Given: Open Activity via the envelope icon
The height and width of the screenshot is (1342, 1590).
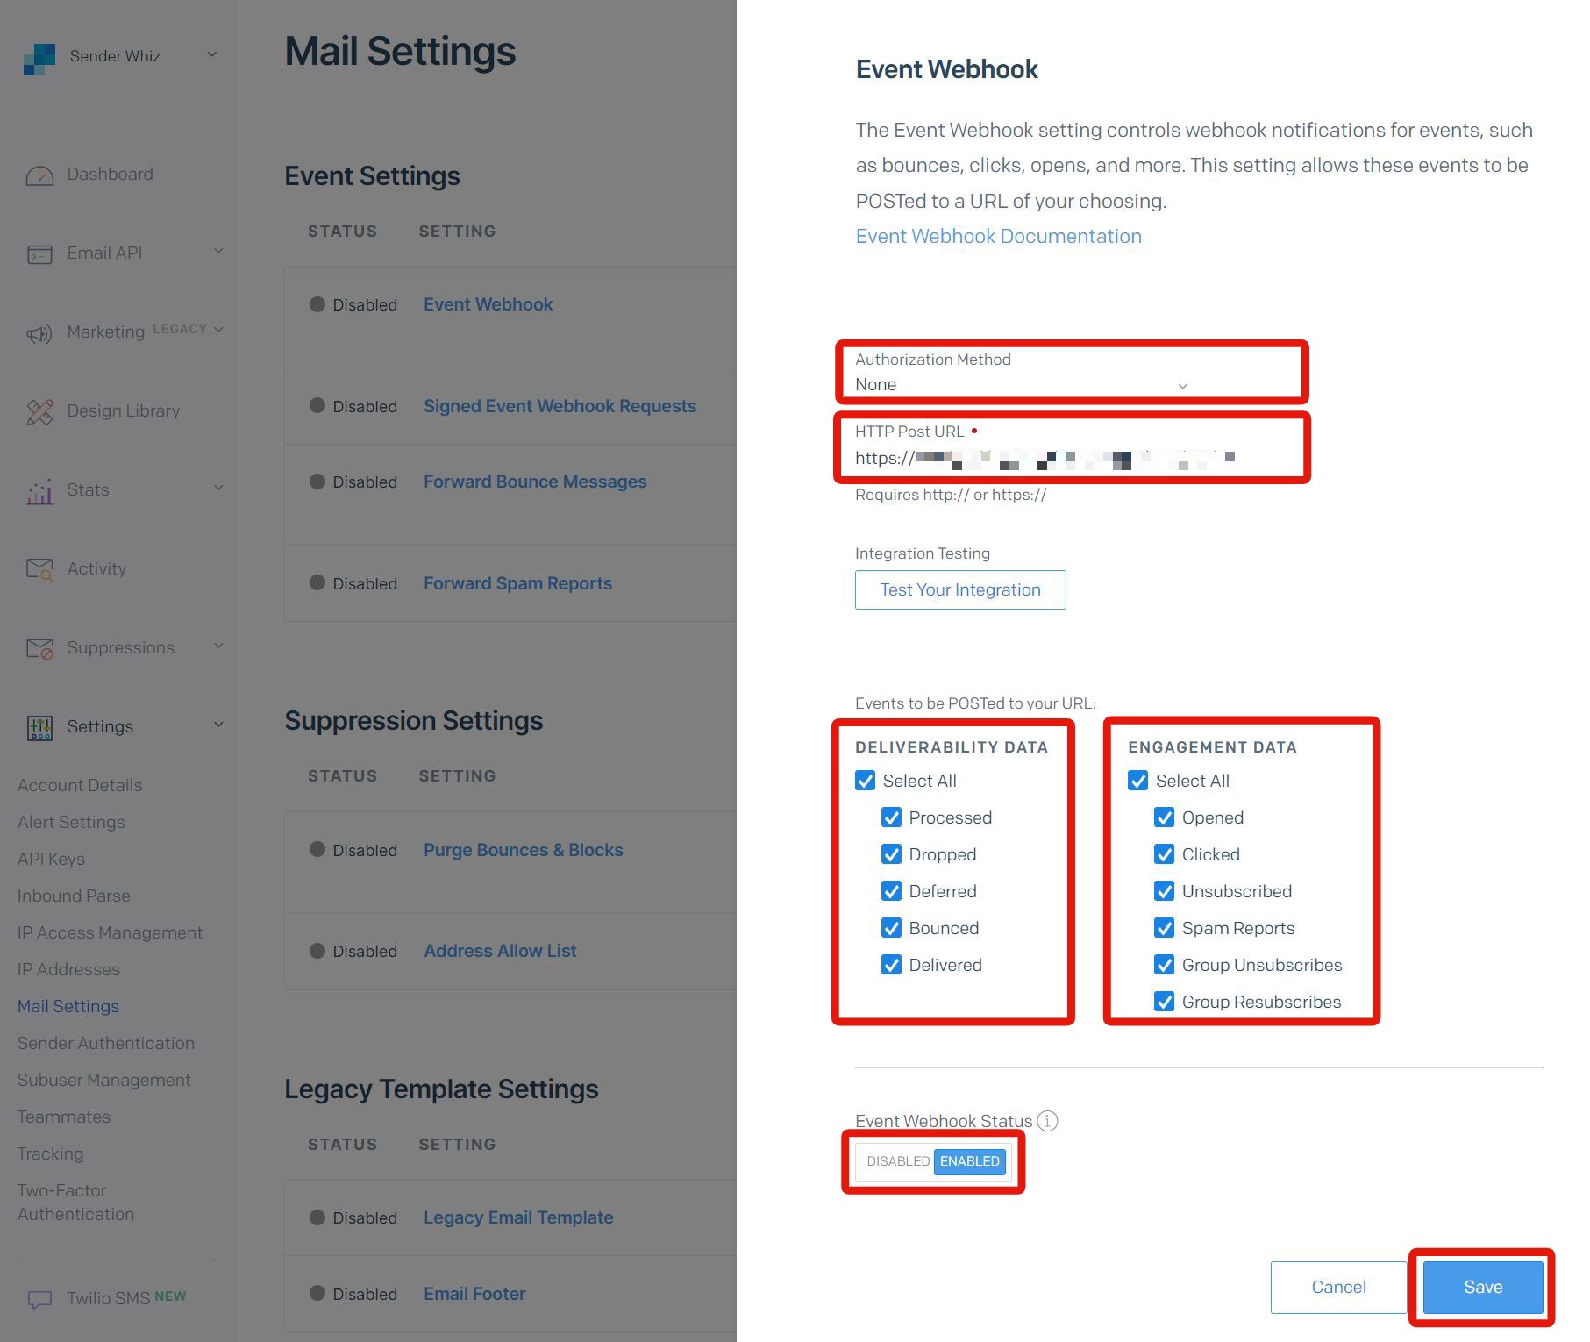Looking at the screenshot, I should 40,568.
